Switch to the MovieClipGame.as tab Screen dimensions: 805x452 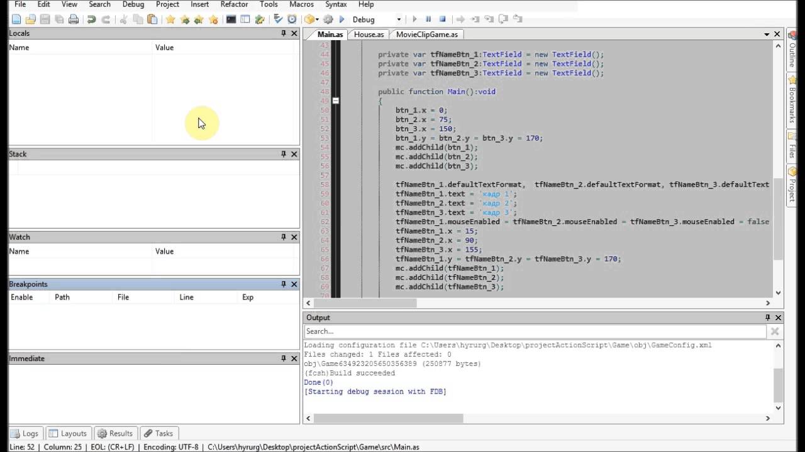427,35
